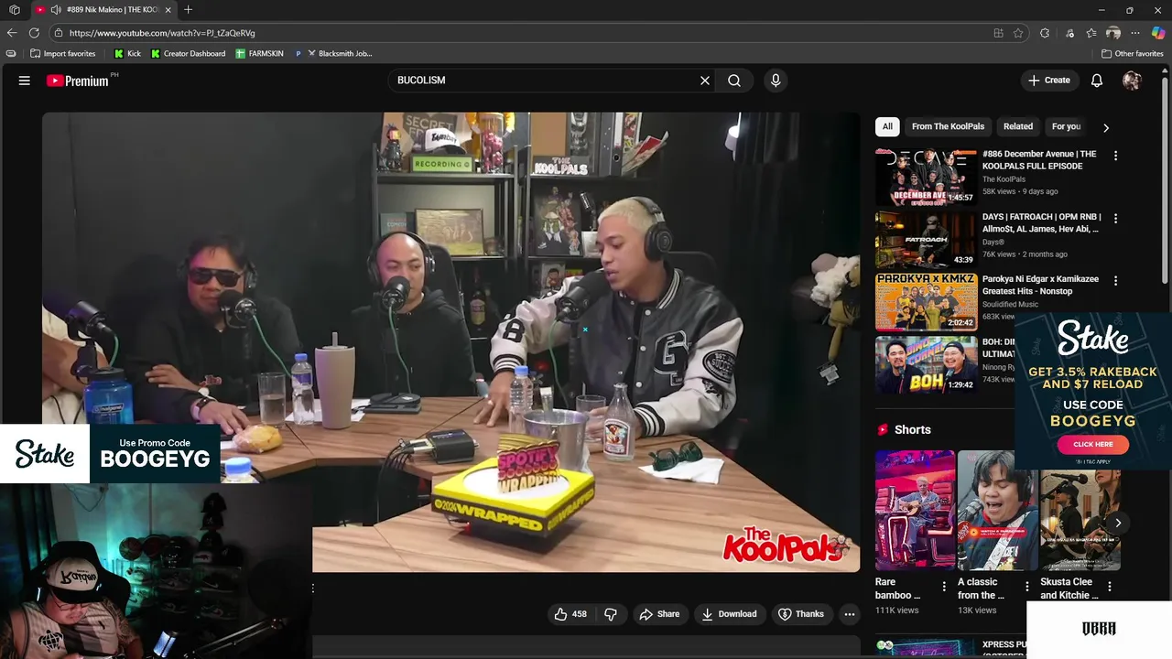This screenshot has height=659, width=1172.
Task: Open Blacksmith Job bookmark
Action: [339, 54]
